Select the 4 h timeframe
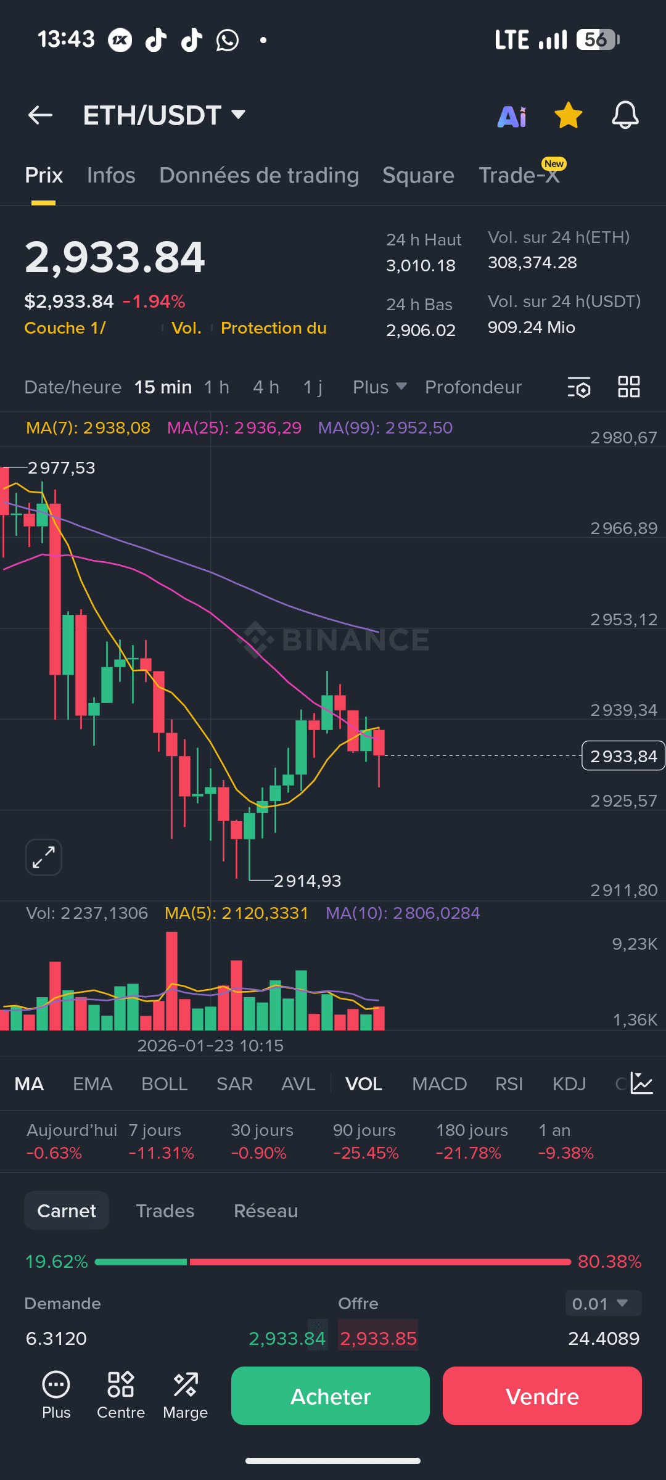The height and width of the screenshot is (1480, 666). [266, 387]
